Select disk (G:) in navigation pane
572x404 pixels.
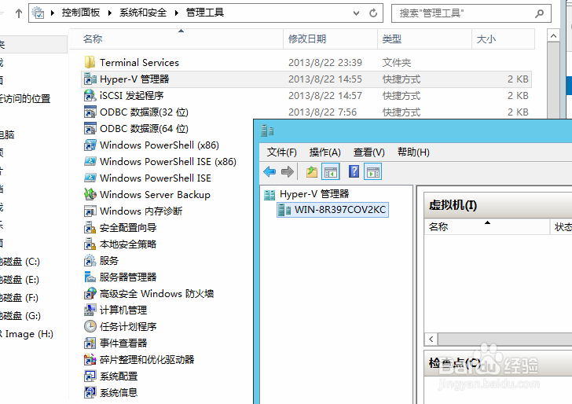[19, 316]
